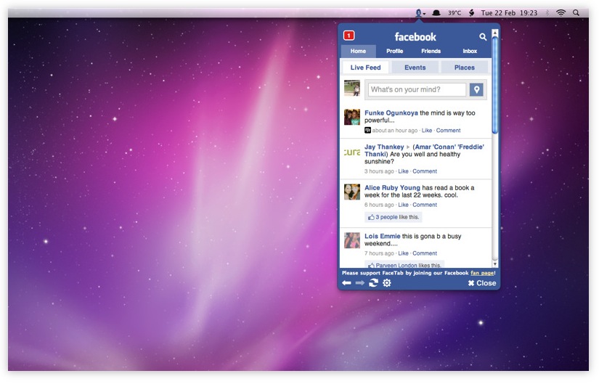This screenshot has height=384, width=599.
Task: Open Funke Ogunkoya's profile link
Action: (391, 113)
